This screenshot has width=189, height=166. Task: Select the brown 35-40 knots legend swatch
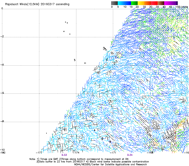[x=161, y=3]
